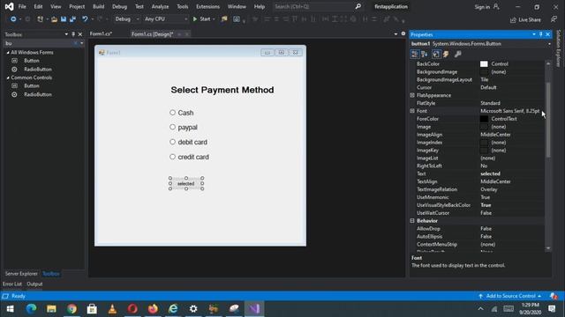The height and width of the screenshot is (317, 565).
Task: Open Firefox from the taskbar
Action: click(x=153, y=308)
